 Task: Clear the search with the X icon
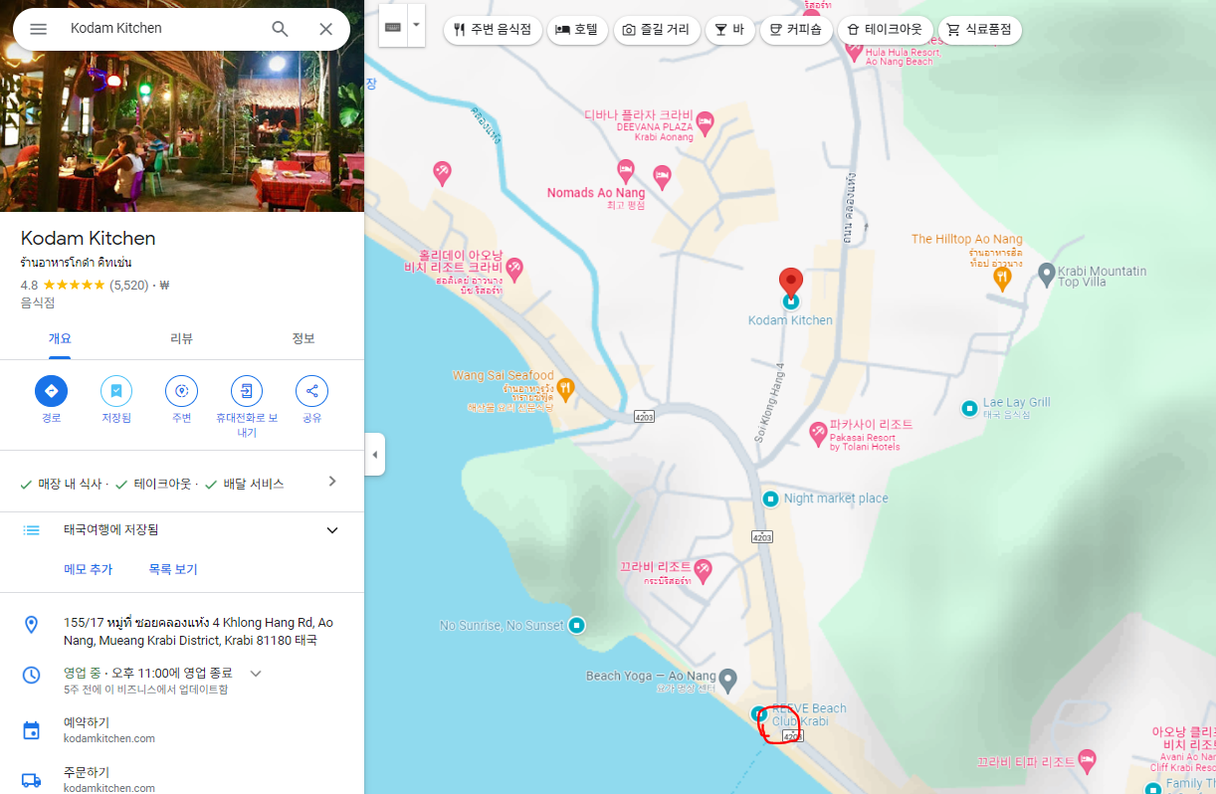(325, 29)
